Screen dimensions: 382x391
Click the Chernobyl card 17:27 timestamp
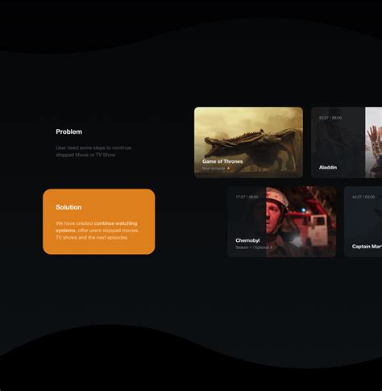247,197
